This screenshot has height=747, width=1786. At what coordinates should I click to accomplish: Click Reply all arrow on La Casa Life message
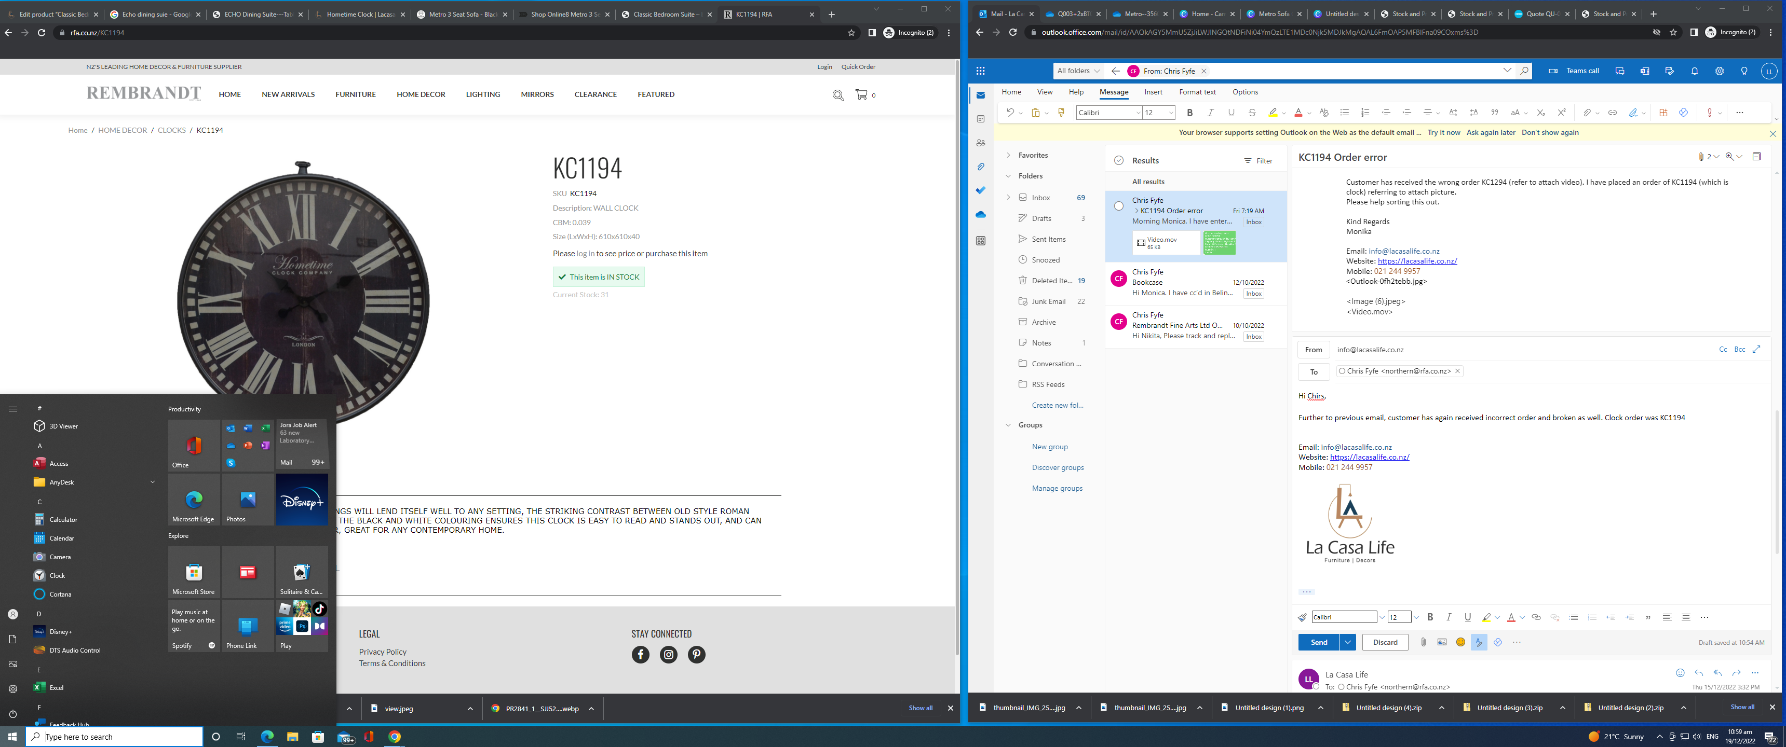tap(1717, 673)
